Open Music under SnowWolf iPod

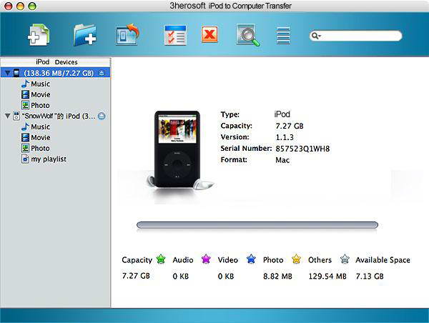[x=36, y=126]
